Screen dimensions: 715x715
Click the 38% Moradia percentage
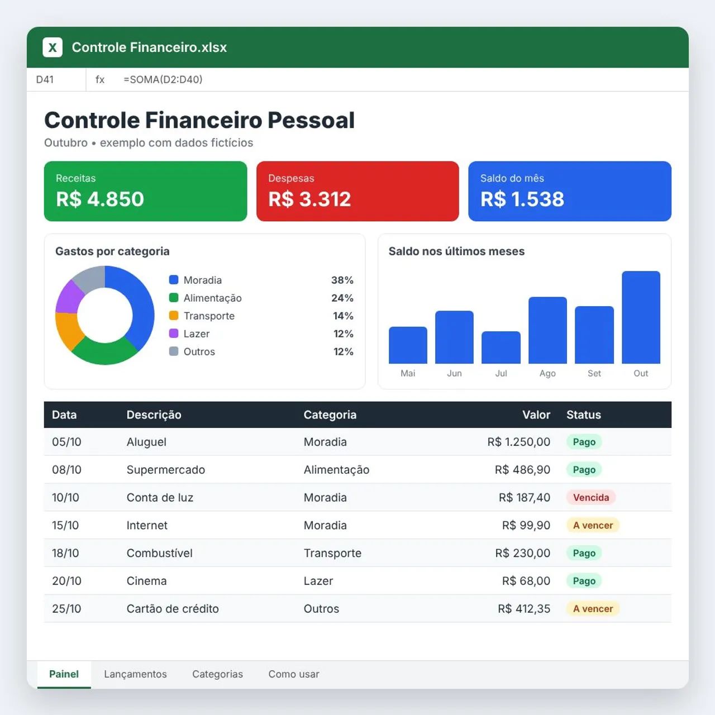(x=342, y=280)
